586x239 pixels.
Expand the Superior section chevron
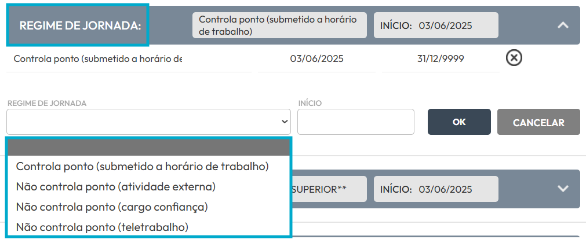click(x=563, y=189)
